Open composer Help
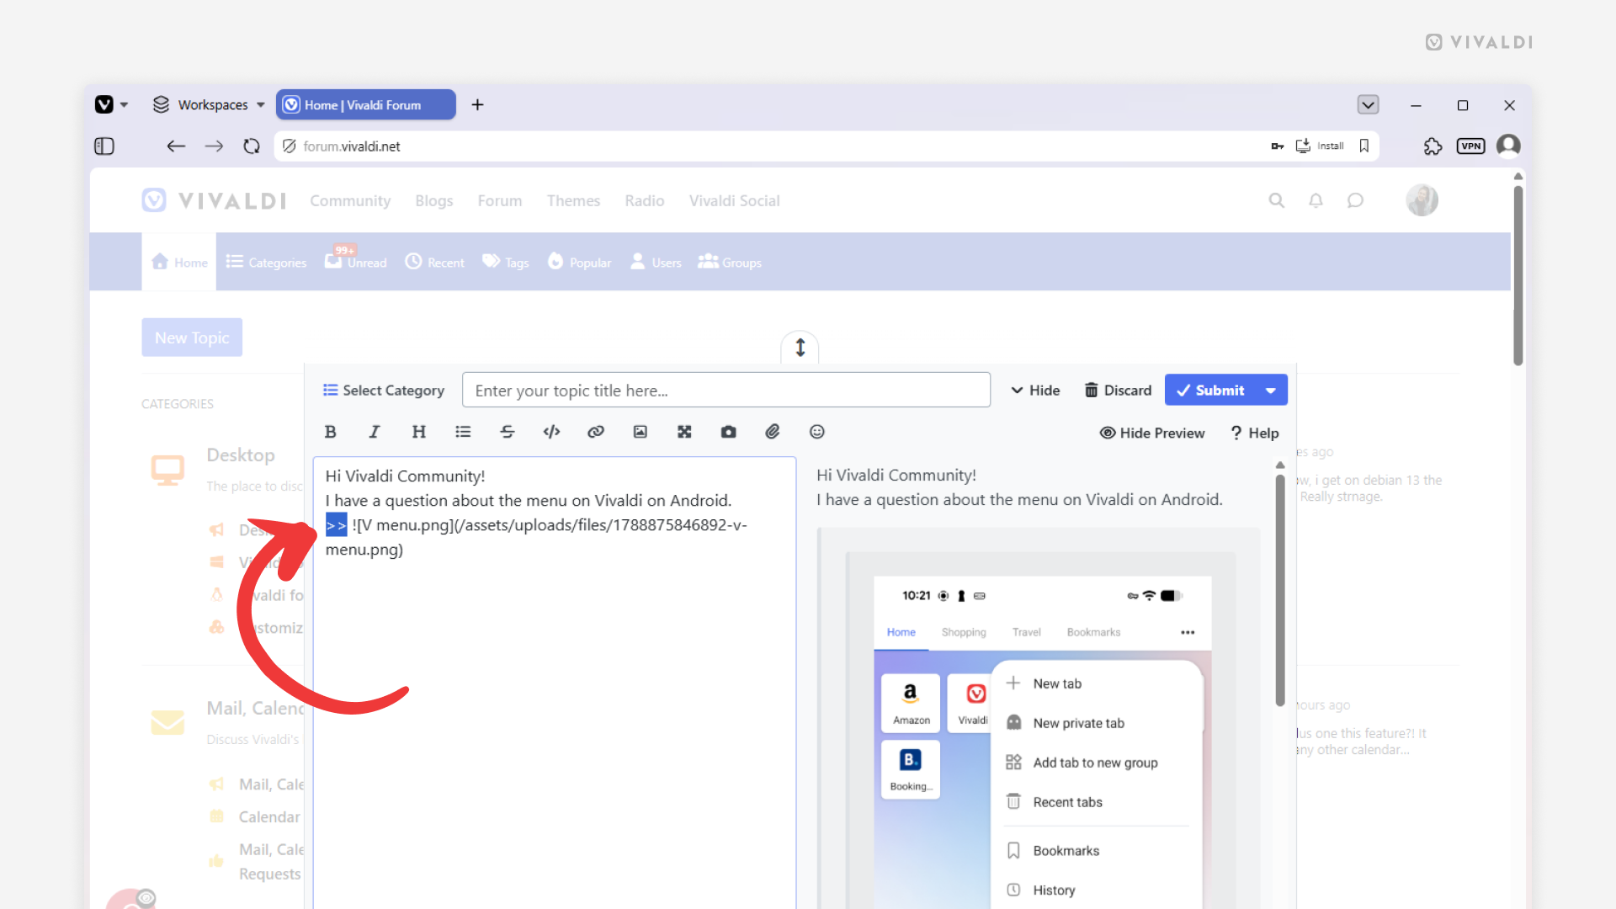 tap(1254, 433)
